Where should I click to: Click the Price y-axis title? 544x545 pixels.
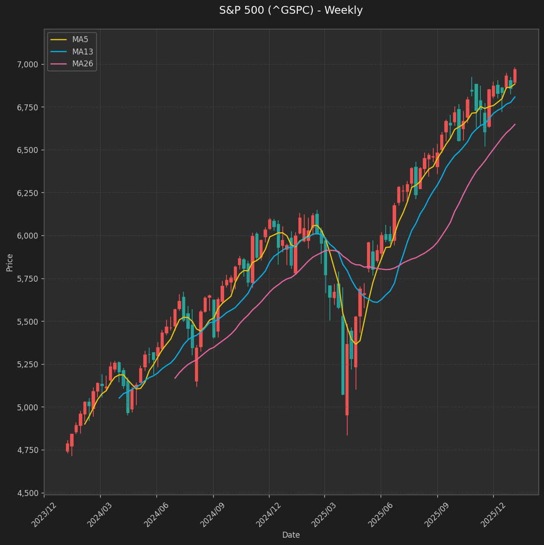[x=9, y=263]
